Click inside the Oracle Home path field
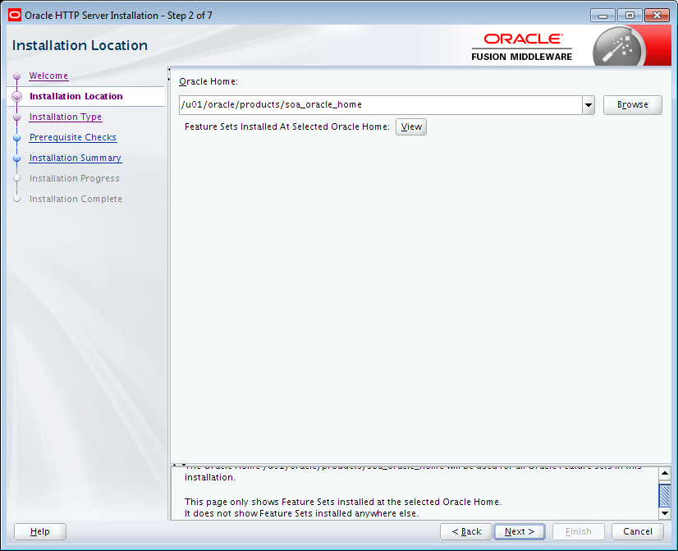The height and width of the screenshot is (551, 678). point(369,105)
